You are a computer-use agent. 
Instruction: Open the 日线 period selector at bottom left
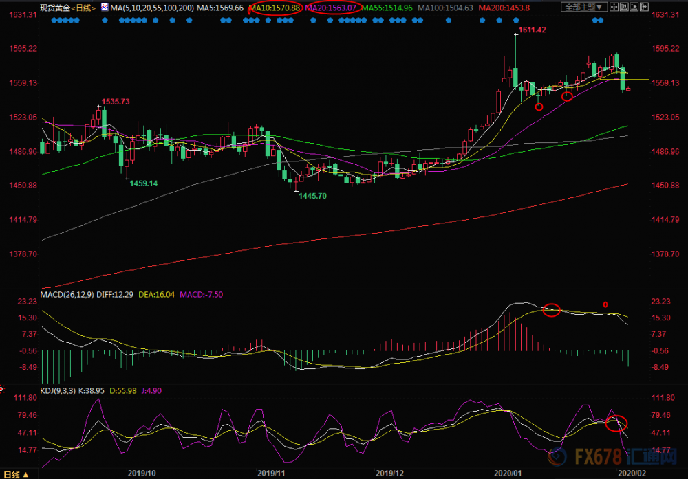[16, 475]
